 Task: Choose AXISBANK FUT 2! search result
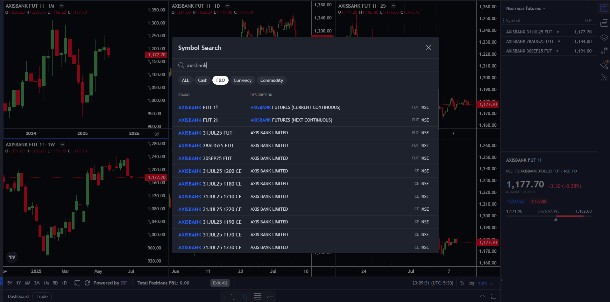305,120
